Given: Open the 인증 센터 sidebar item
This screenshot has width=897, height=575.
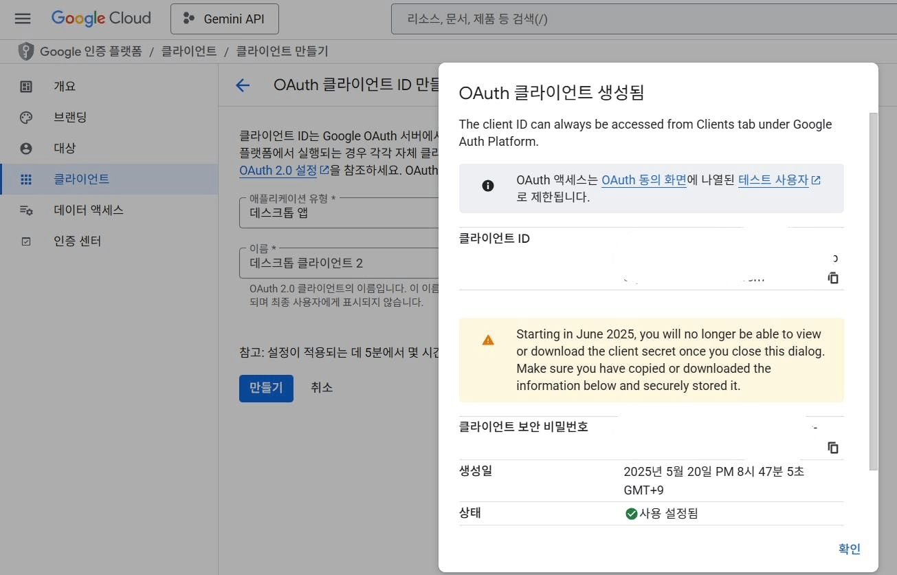Looking at the screenshot, I should [x=109, y=241].
